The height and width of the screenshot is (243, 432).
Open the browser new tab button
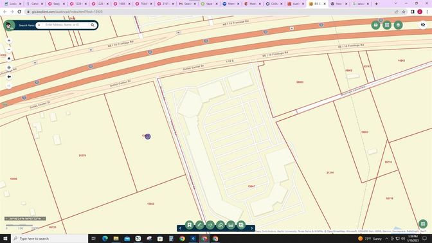376,4
